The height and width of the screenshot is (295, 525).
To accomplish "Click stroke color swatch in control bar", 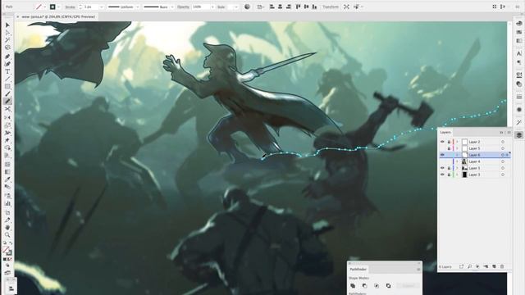I will click(x=52, y=7).
